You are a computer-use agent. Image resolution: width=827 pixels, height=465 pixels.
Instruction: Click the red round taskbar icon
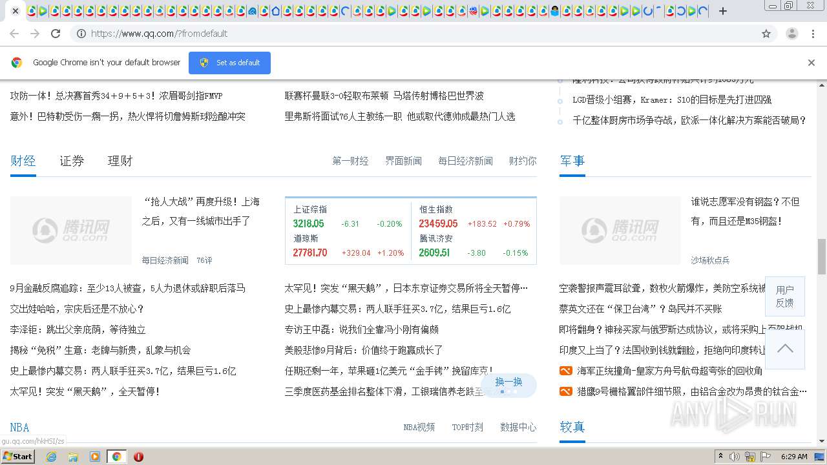pos(138,457)
